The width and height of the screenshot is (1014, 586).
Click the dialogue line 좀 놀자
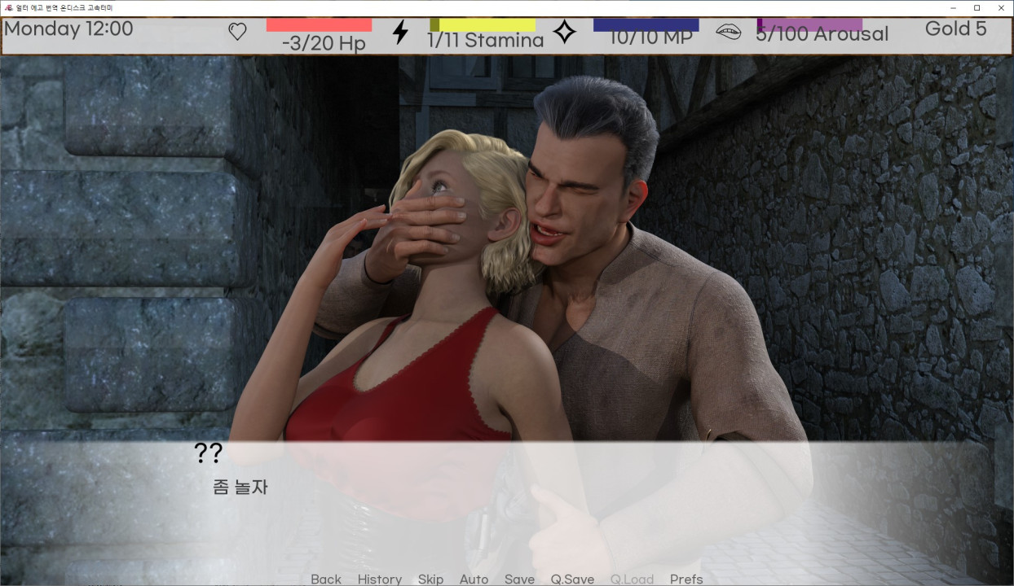pos(240,488)
